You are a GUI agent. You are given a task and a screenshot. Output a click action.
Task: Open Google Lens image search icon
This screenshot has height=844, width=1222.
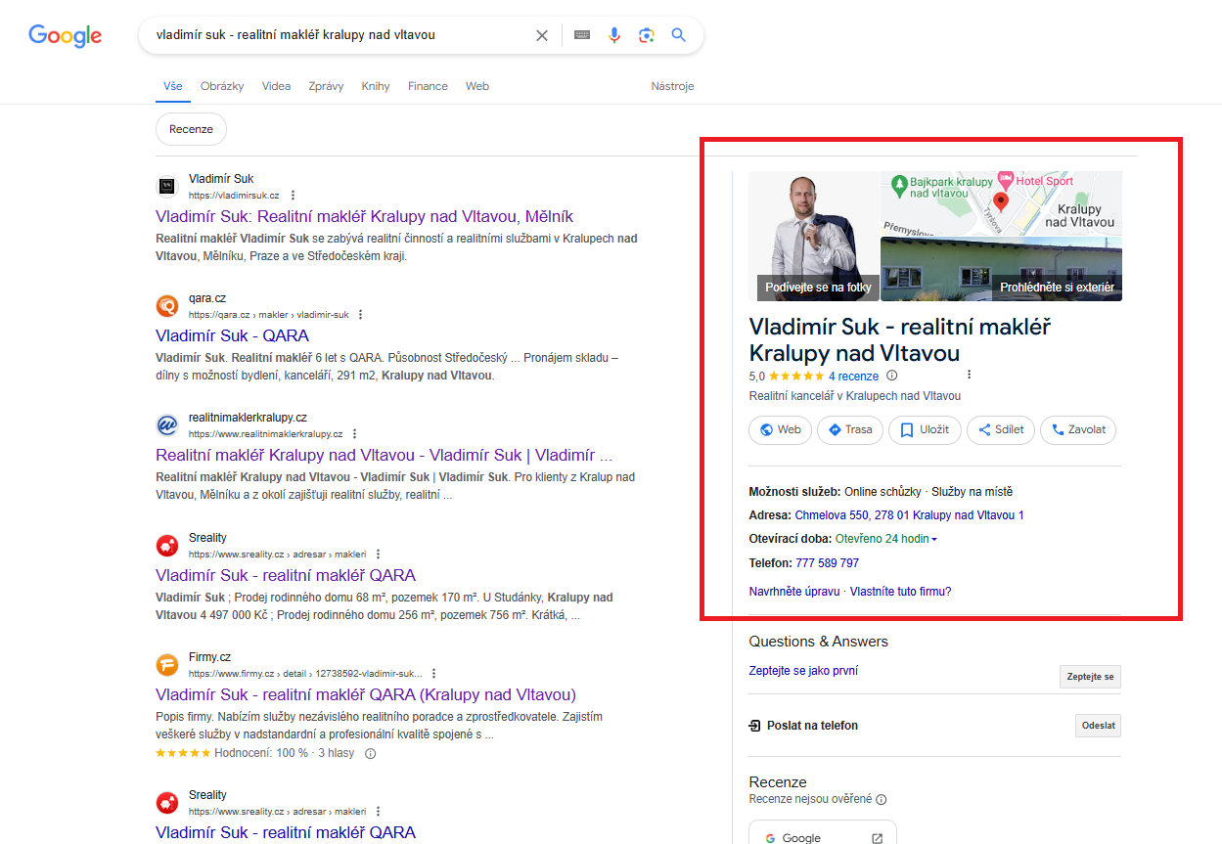(647, 35)
